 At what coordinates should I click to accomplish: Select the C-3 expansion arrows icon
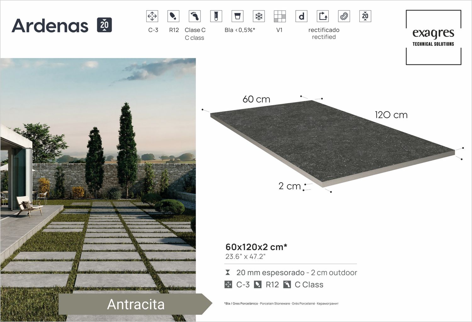coord(152,16)
